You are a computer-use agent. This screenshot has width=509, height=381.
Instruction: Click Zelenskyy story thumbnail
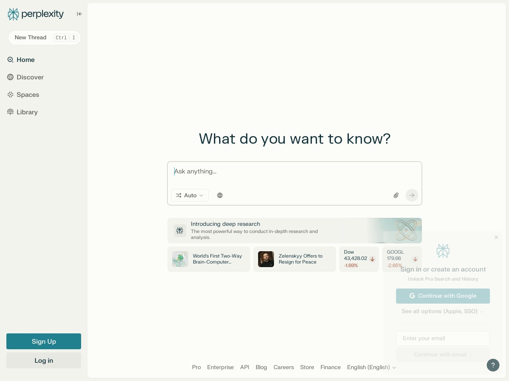tap(266, 259)
